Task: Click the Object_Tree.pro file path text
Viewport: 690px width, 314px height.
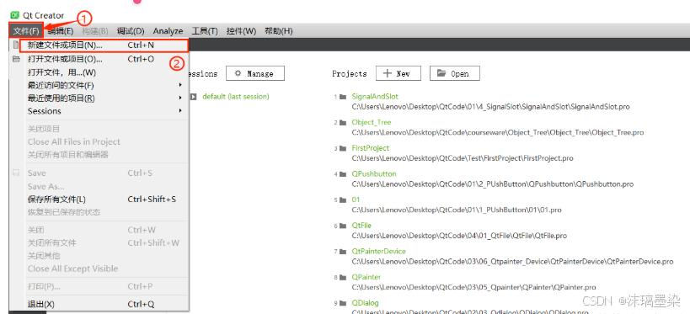Action: [x=498, y=133]
